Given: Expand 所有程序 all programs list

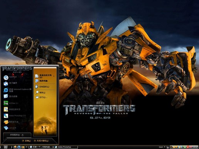Looking at the screenshot, I should (17, 135).
